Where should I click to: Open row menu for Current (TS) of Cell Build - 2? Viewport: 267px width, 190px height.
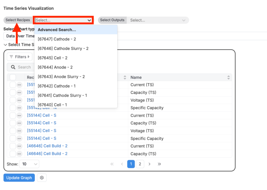pos(19,146)
